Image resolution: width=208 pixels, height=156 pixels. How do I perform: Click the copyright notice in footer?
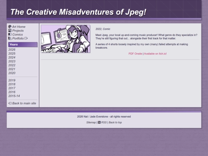[x=104, y=117]
